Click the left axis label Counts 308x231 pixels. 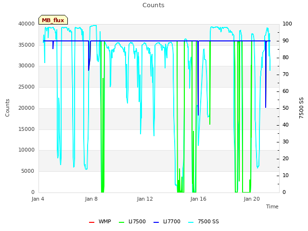(x=7, y=108)
